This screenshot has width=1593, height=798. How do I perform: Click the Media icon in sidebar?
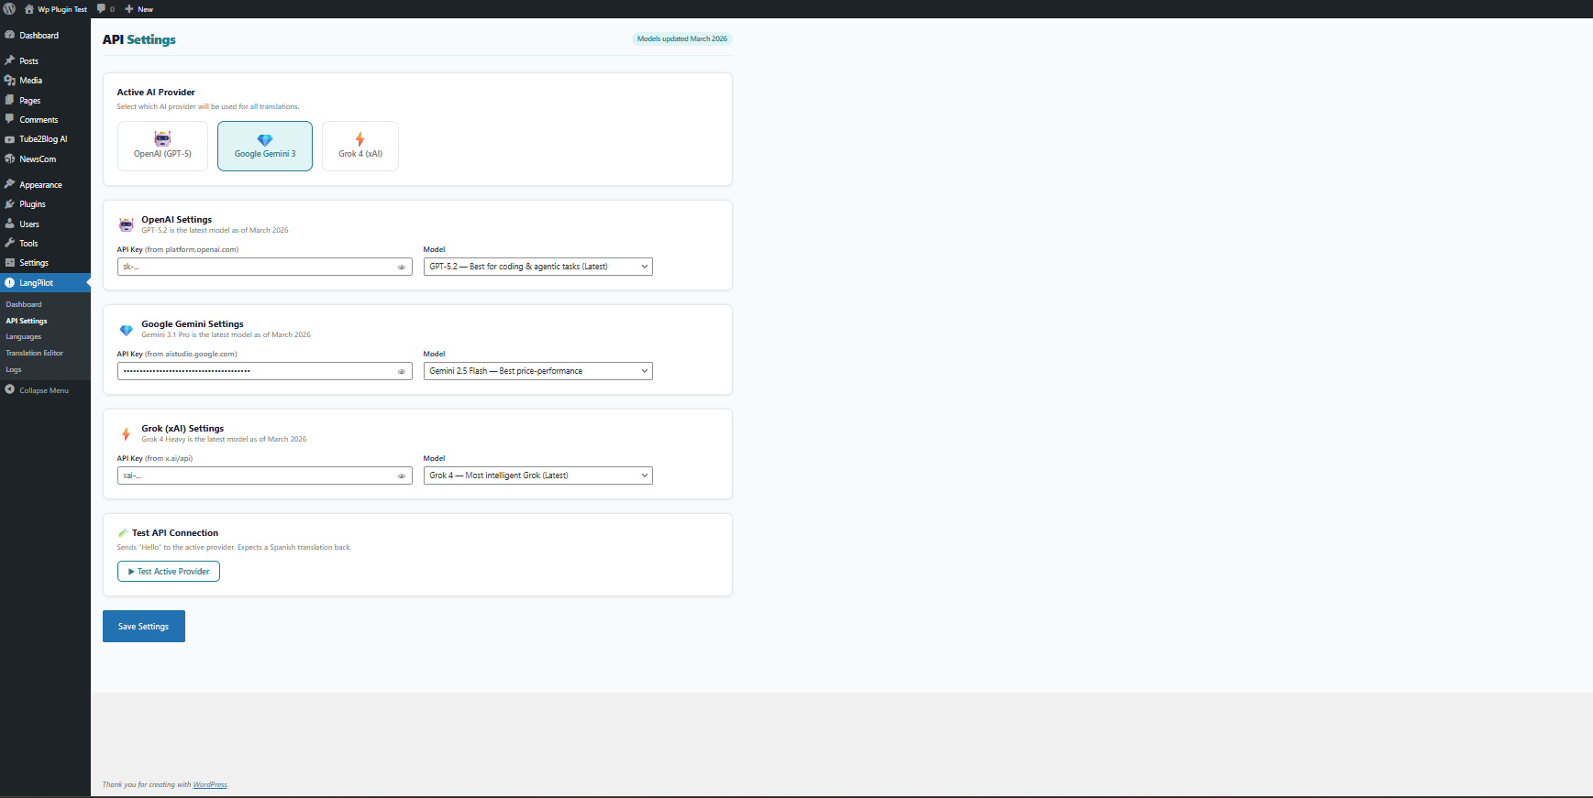(x=10, y=81)
